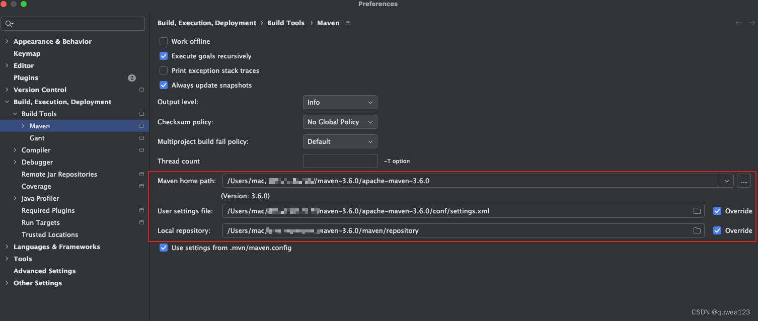Click the Plugins update badge showing 2
758x321 pixels.
[131, 77]
